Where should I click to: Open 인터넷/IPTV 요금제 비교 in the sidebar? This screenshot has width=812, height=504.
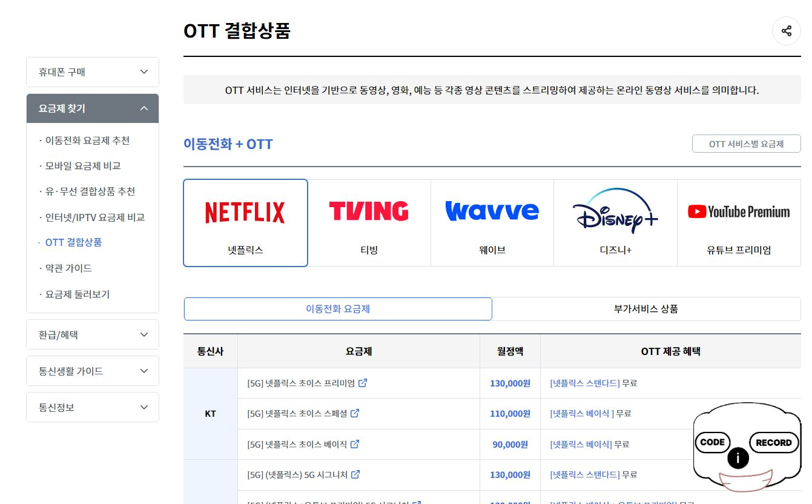[x=94, y=217]
